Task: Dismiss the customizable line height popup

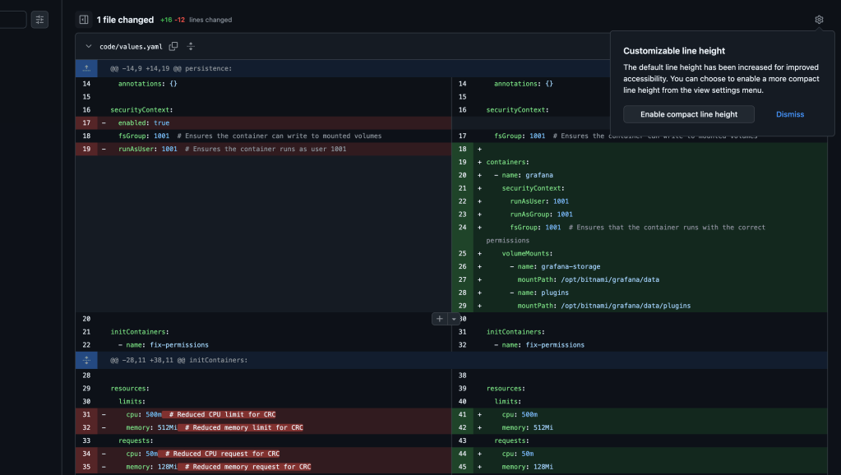Action: (789, 114)
